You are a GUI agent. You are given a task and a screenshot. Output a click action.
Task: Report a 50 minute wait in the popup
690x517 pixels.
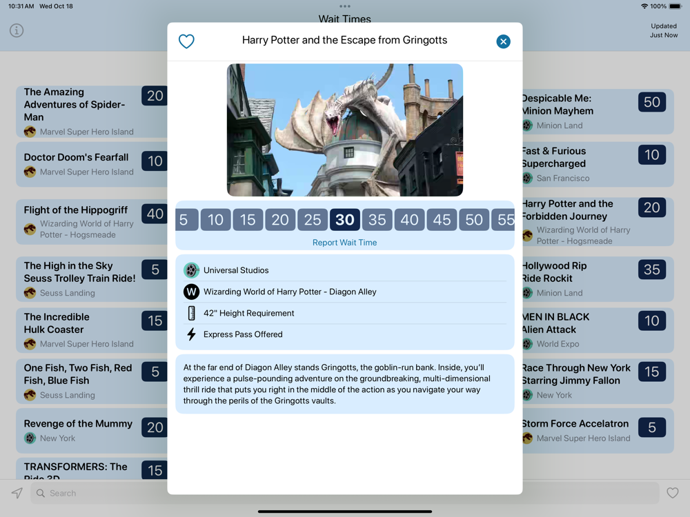[x=474, y=219]
